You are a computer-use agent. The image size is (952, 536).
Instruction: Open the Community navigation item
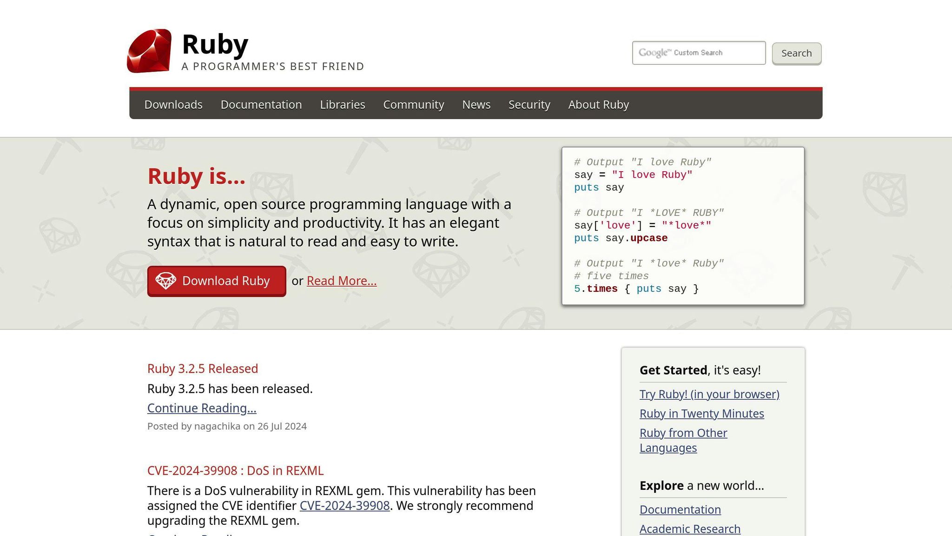tap(414, 105)
